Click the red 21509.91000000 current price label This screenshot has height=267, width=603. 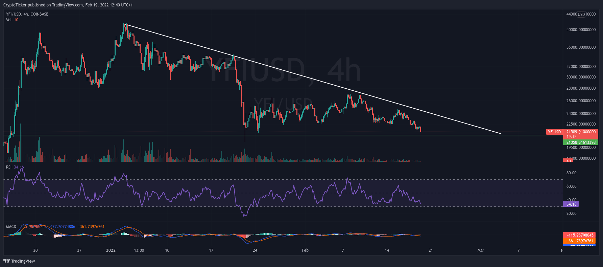581,132
